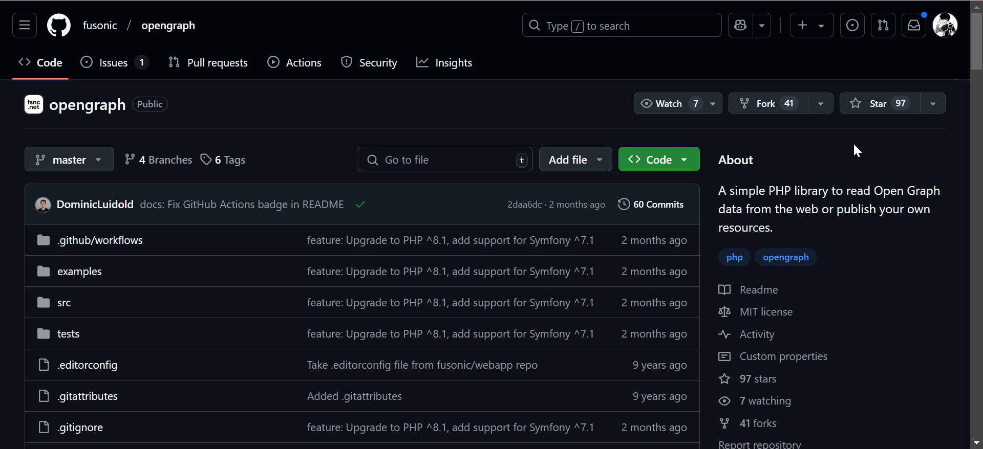The image size is (983, 449).
Task: Open the src folder
Action: coord(64,302)
